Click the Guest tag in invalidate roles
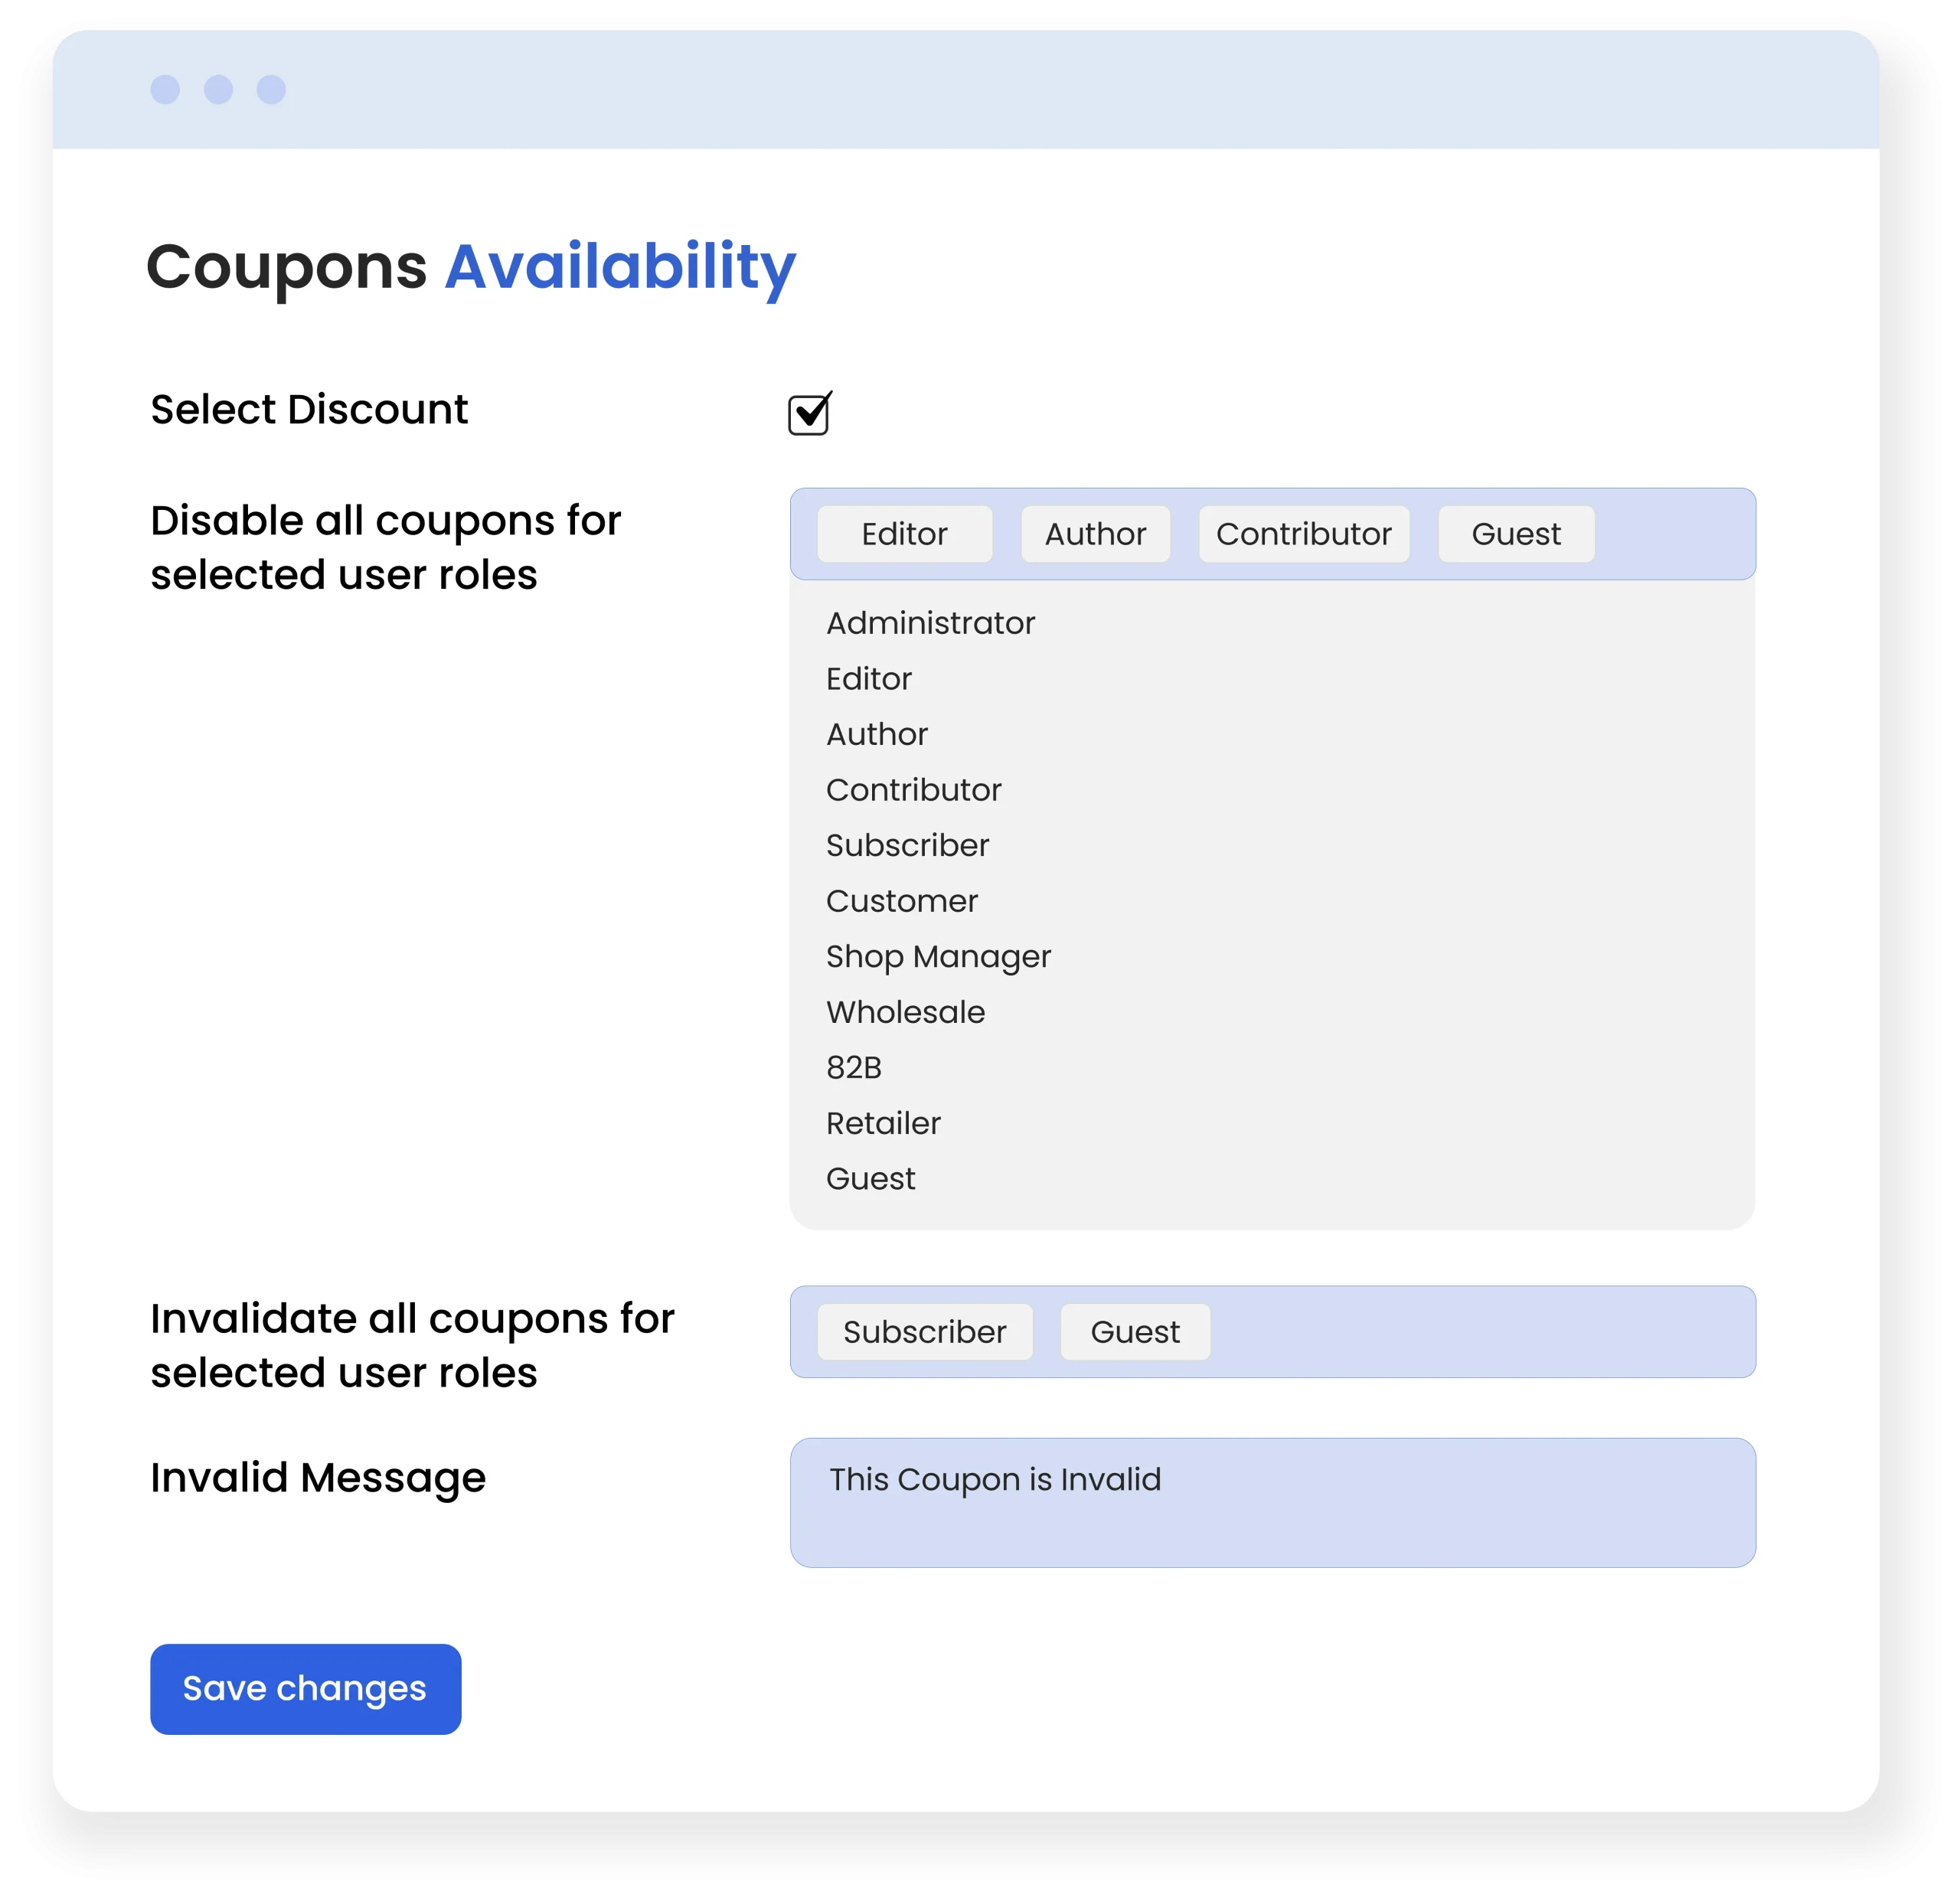Image resolution: width=1960 pixels, height=1898 pixels. pos(1134,1332)
